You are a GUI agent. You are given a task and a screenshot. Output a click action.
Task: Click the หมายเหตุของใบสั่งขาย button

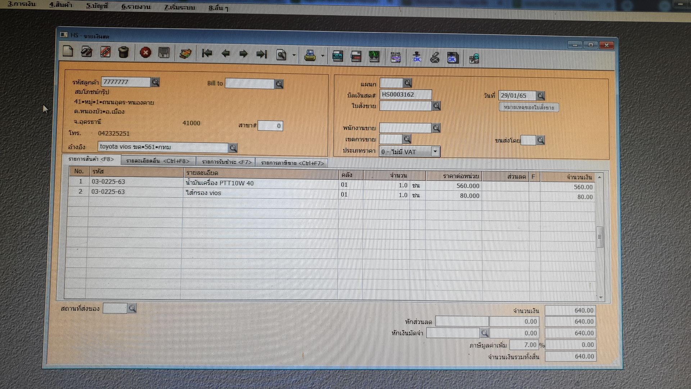click(529, 107)
